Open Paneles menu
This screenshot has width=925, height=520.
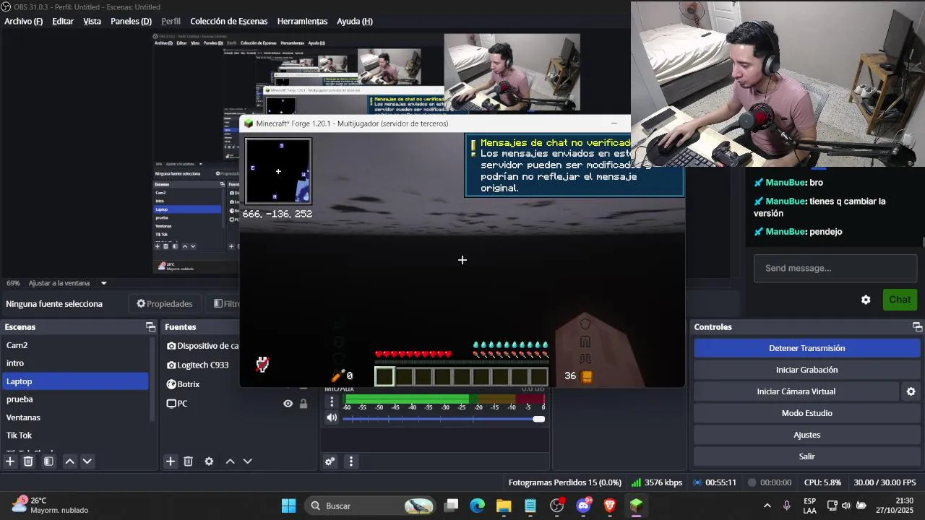tap(131, 21)
